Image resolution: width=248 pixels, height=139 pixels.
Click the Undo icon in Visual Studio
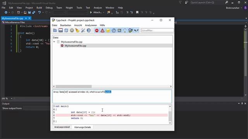[x=40, y=12]
